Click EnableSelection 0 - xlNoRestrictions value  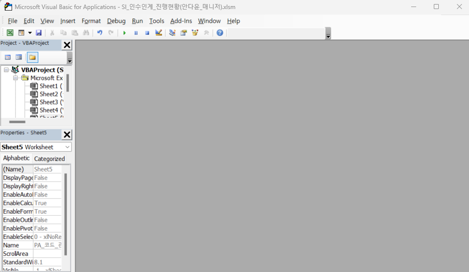(x=47, y=237)
